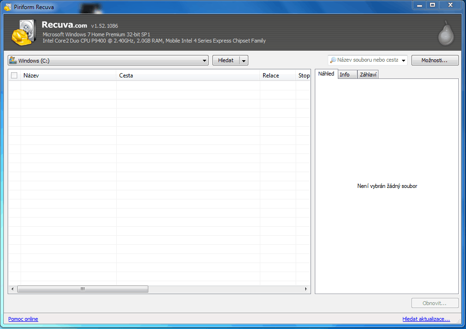
Task: Click the Windows (C:) drive icon
Action: point(13,60)
